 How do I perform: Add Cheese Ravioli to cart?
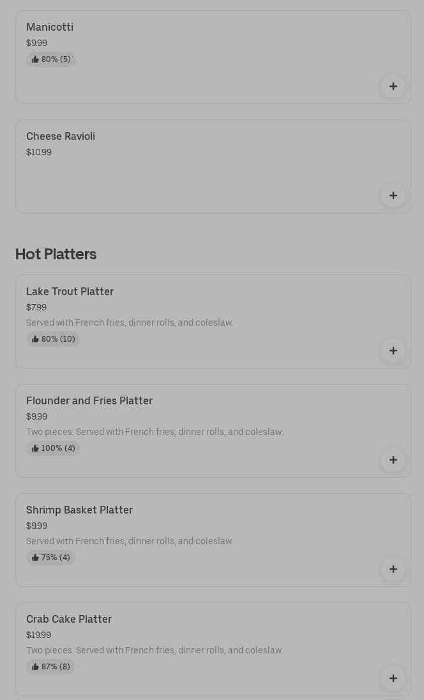coord(393,195)
